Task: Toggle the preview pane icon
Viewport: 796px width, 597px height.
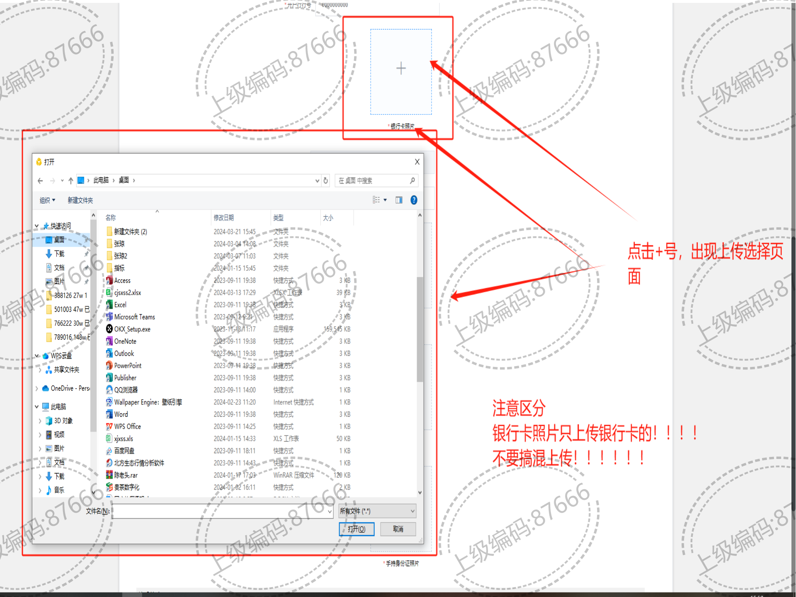Action: coord(399,200)
